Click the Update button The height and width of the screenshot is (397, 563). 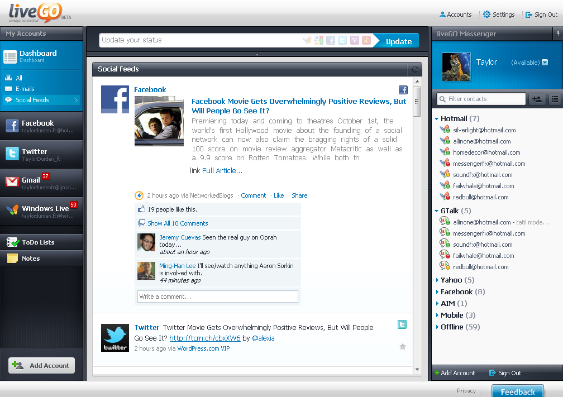(x=395, y=41)
